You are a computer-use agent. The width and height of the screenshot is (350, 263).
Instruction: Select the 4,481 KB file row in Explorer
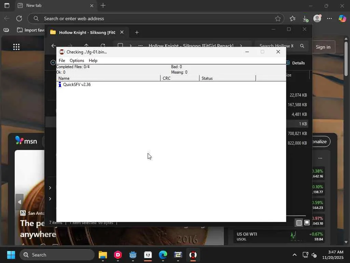(x=299, y=114)
